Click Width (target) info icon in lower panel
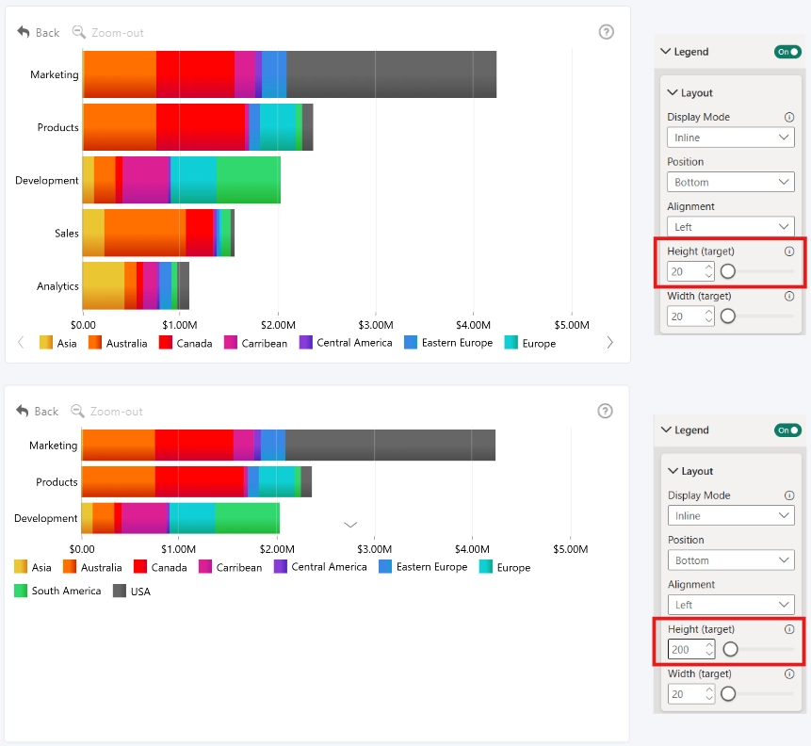 tap(789, 673)
